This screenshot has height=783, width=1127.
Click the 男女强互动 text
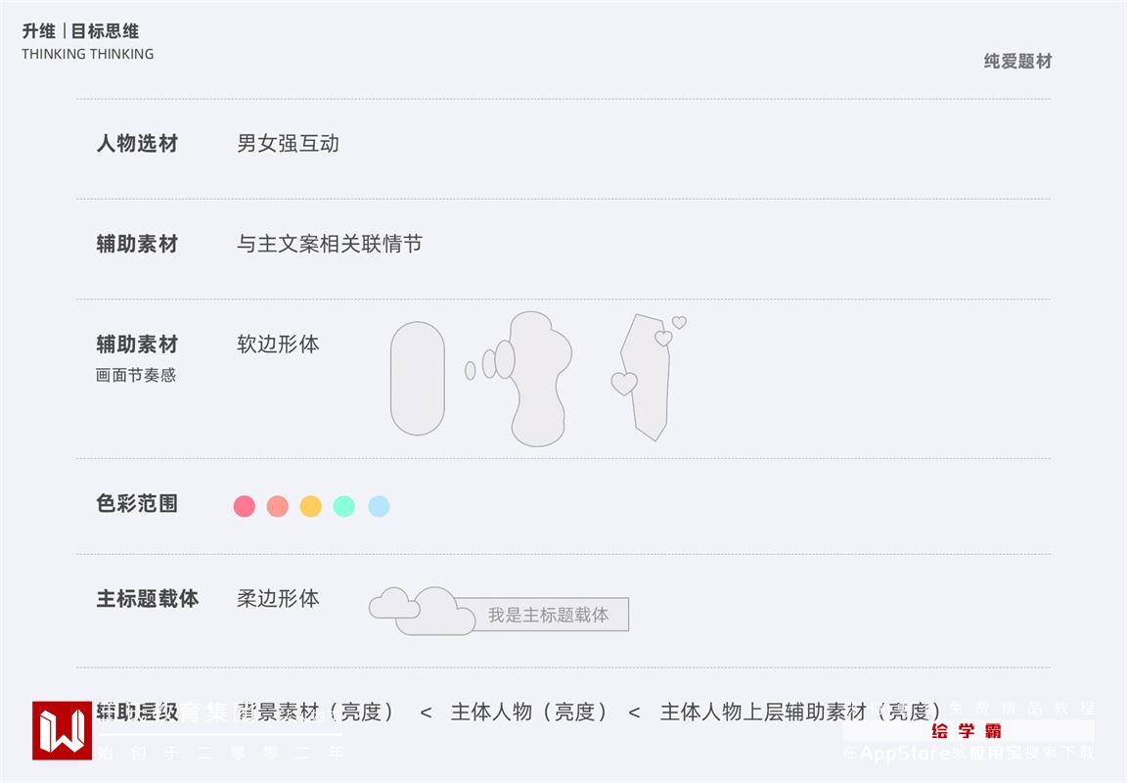pyautogui.click(x=288, y=144)
